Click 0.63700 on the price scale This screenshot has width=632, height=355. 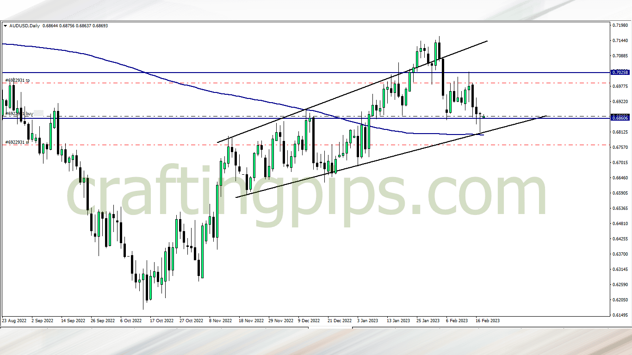tap(620, 254)
